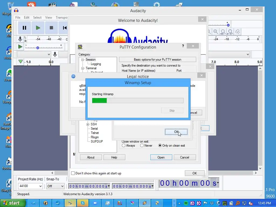Click the Zoom Out magnifier icon in Audacity

point(216,32)
